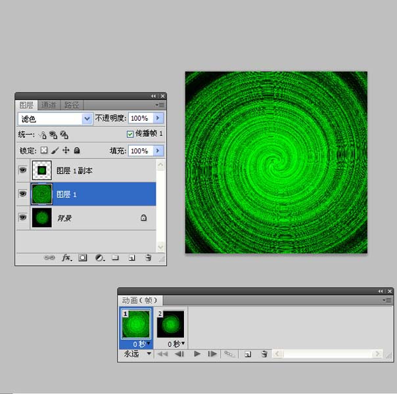The image size is (397, 394).
Task: Hide the 图层 1 副本 layer
Action: coord(23,170)
